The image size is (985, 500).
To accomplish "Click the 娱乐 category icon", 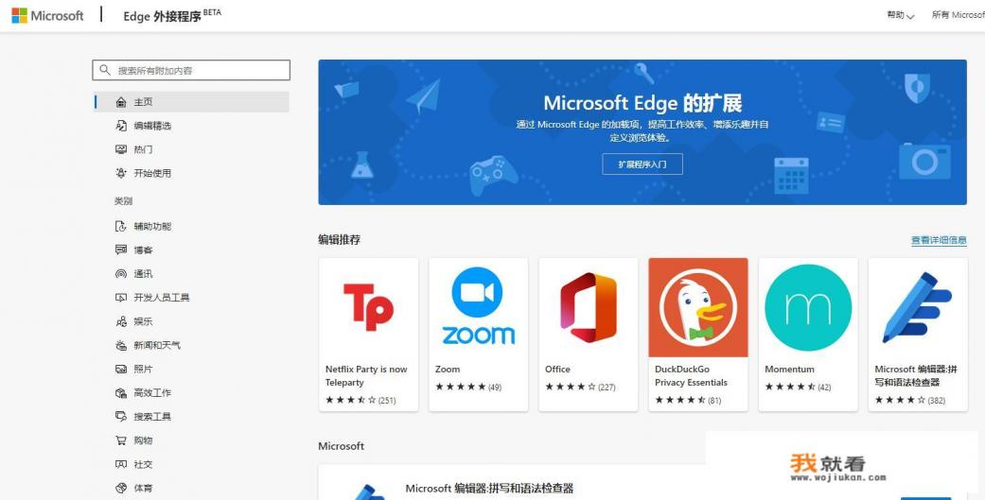I will pyautogui.click(x=121, y=321).
